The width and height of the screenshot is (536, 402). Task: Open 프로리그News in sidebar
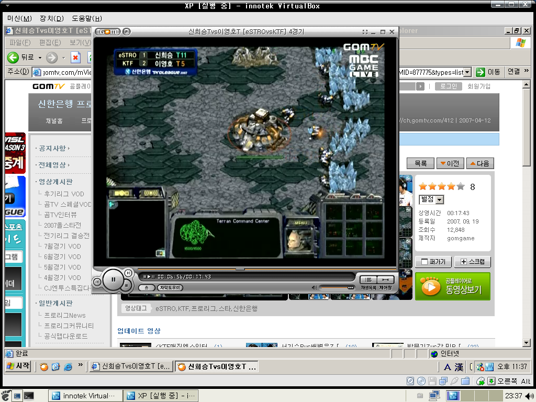pos(65,315)
